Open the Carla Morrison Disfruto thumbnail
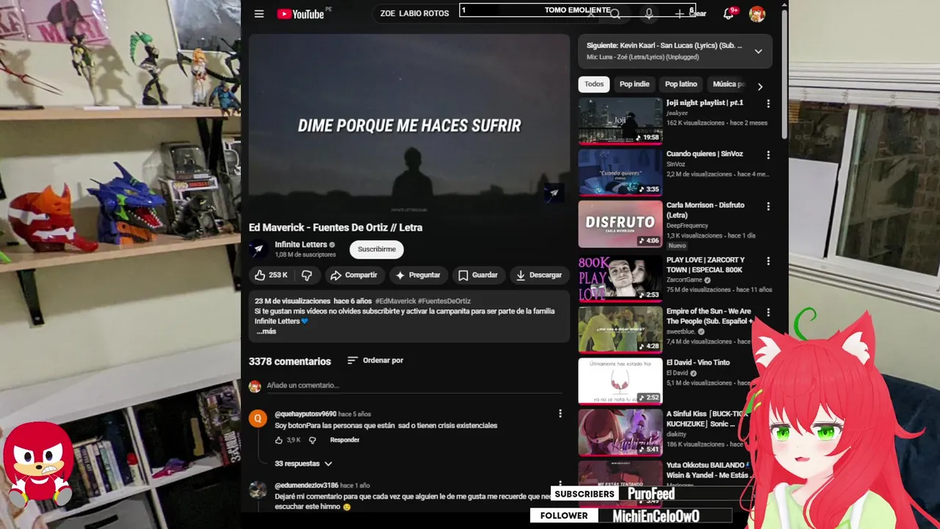 click(621, 224)
